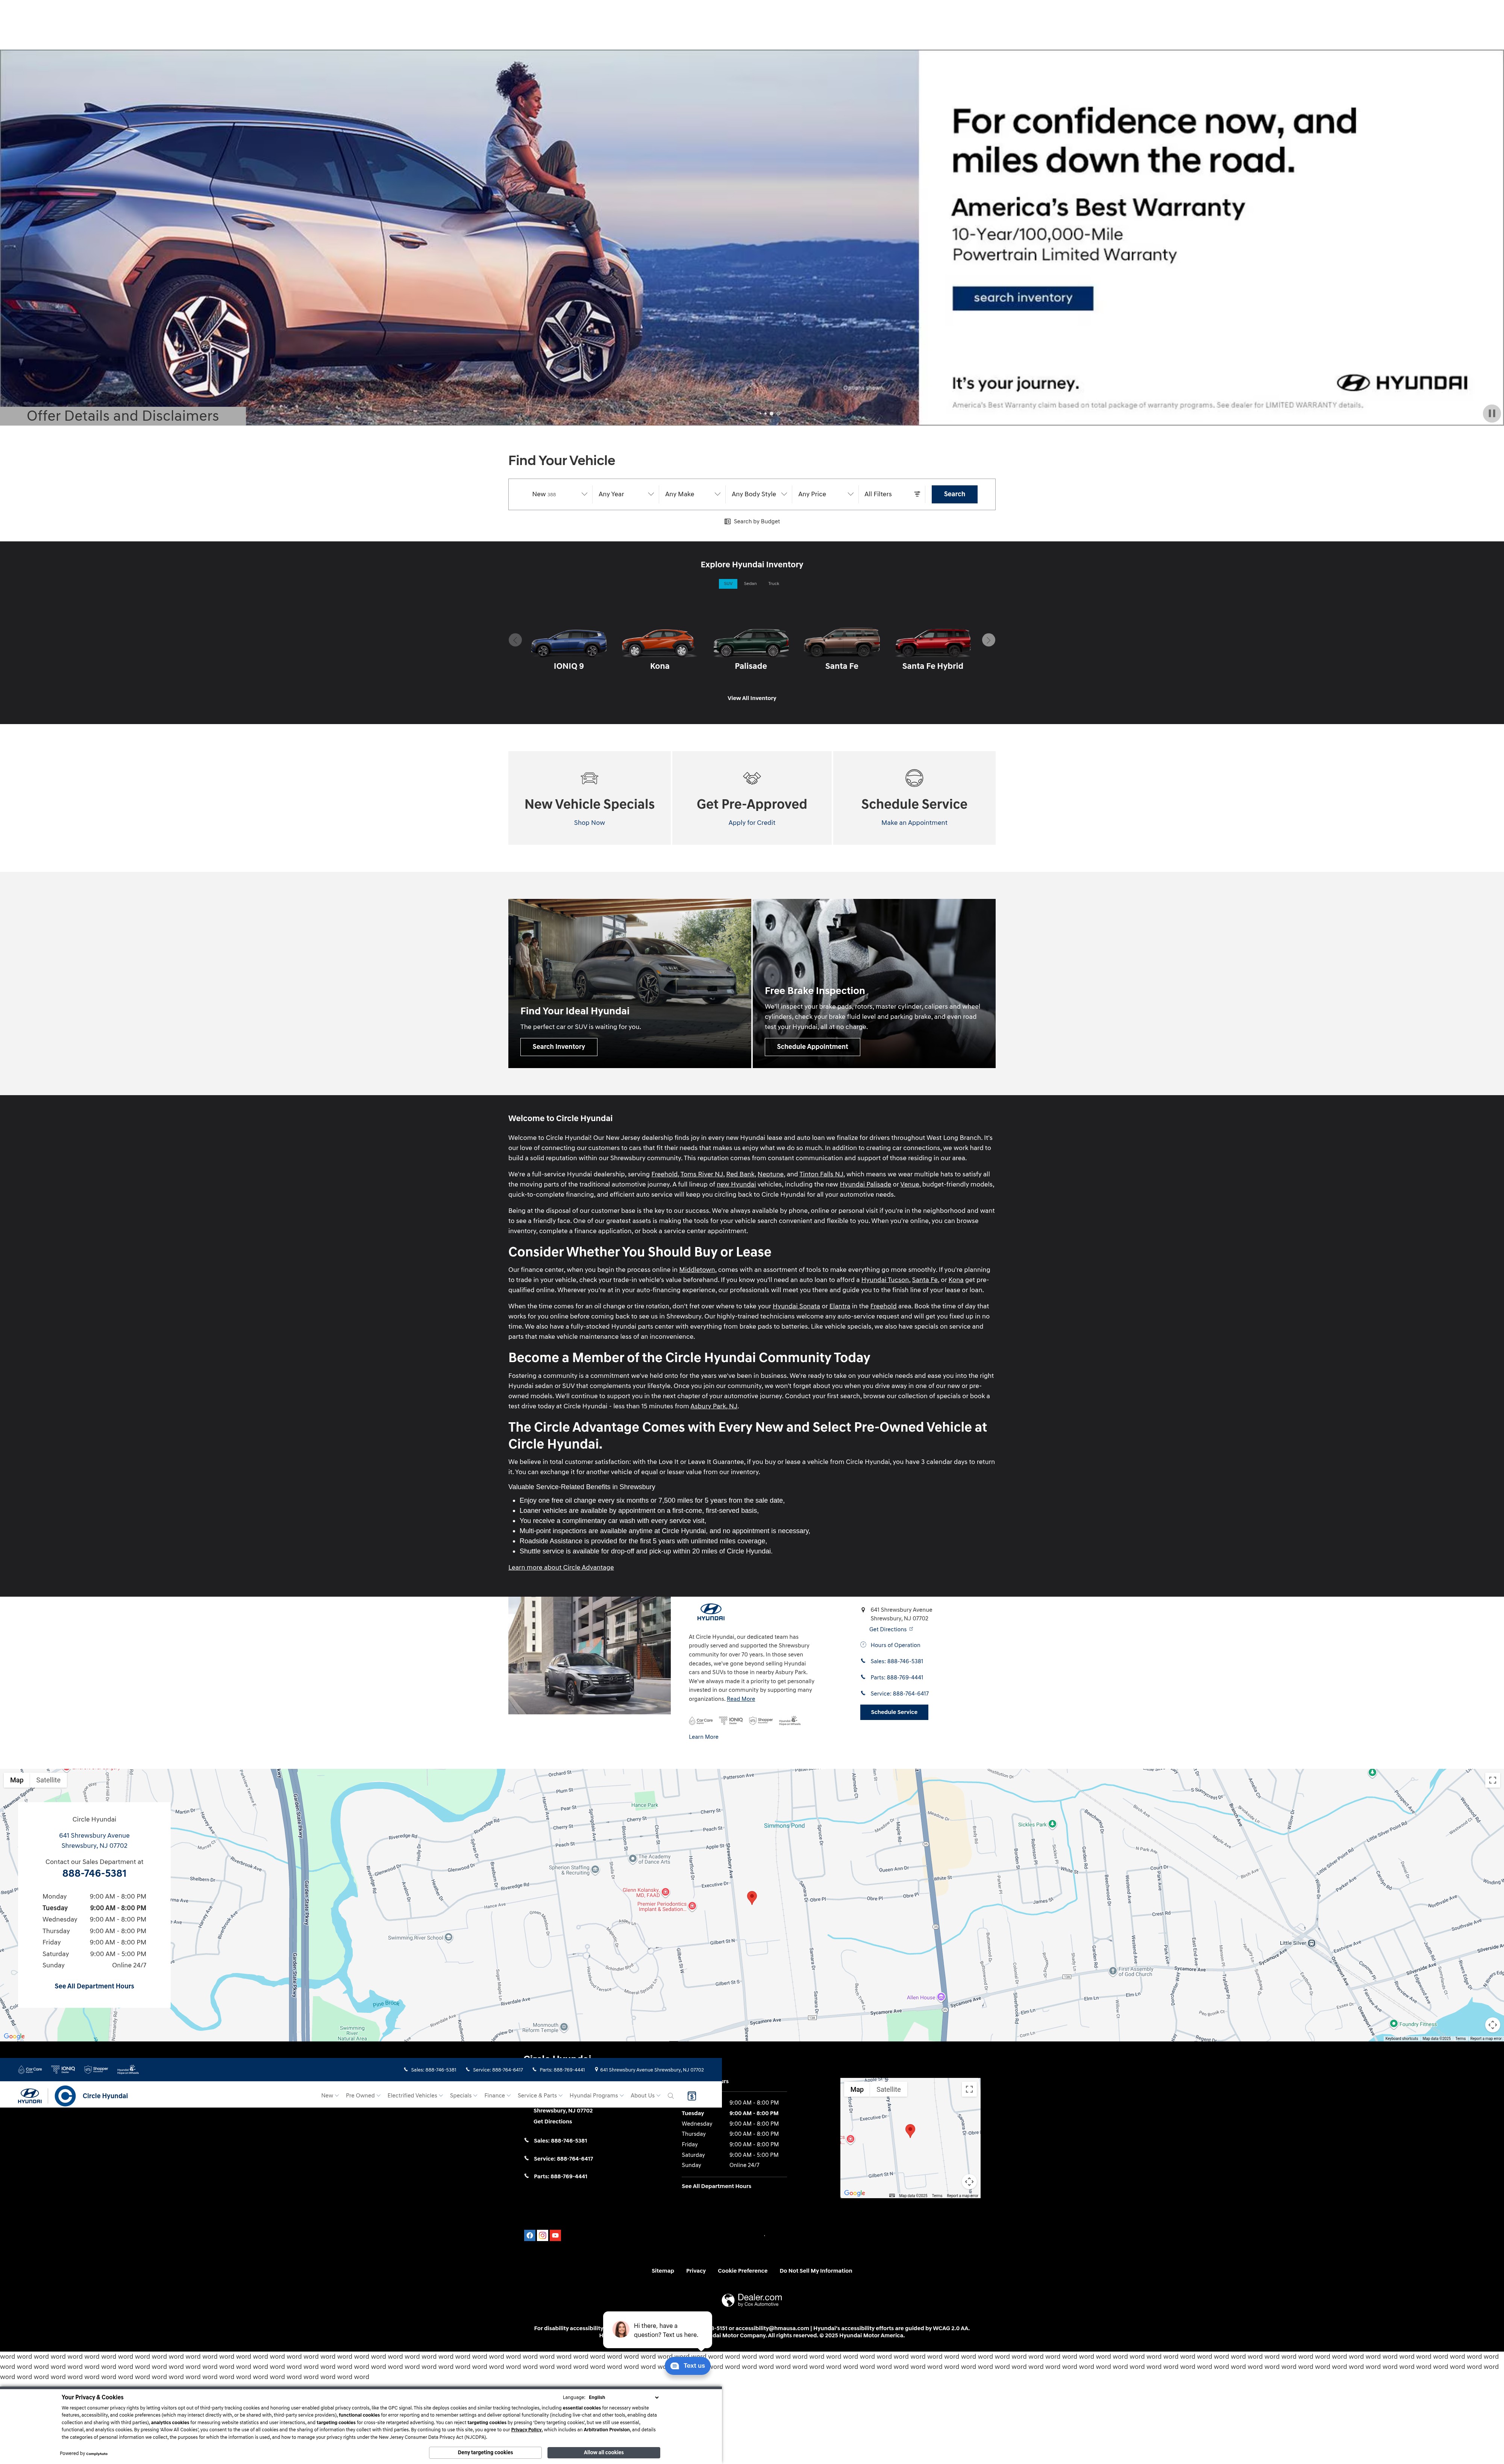Viewport: 1504px width, 2464px height.
Task: Click View All Inventory link
Action: 752,698
